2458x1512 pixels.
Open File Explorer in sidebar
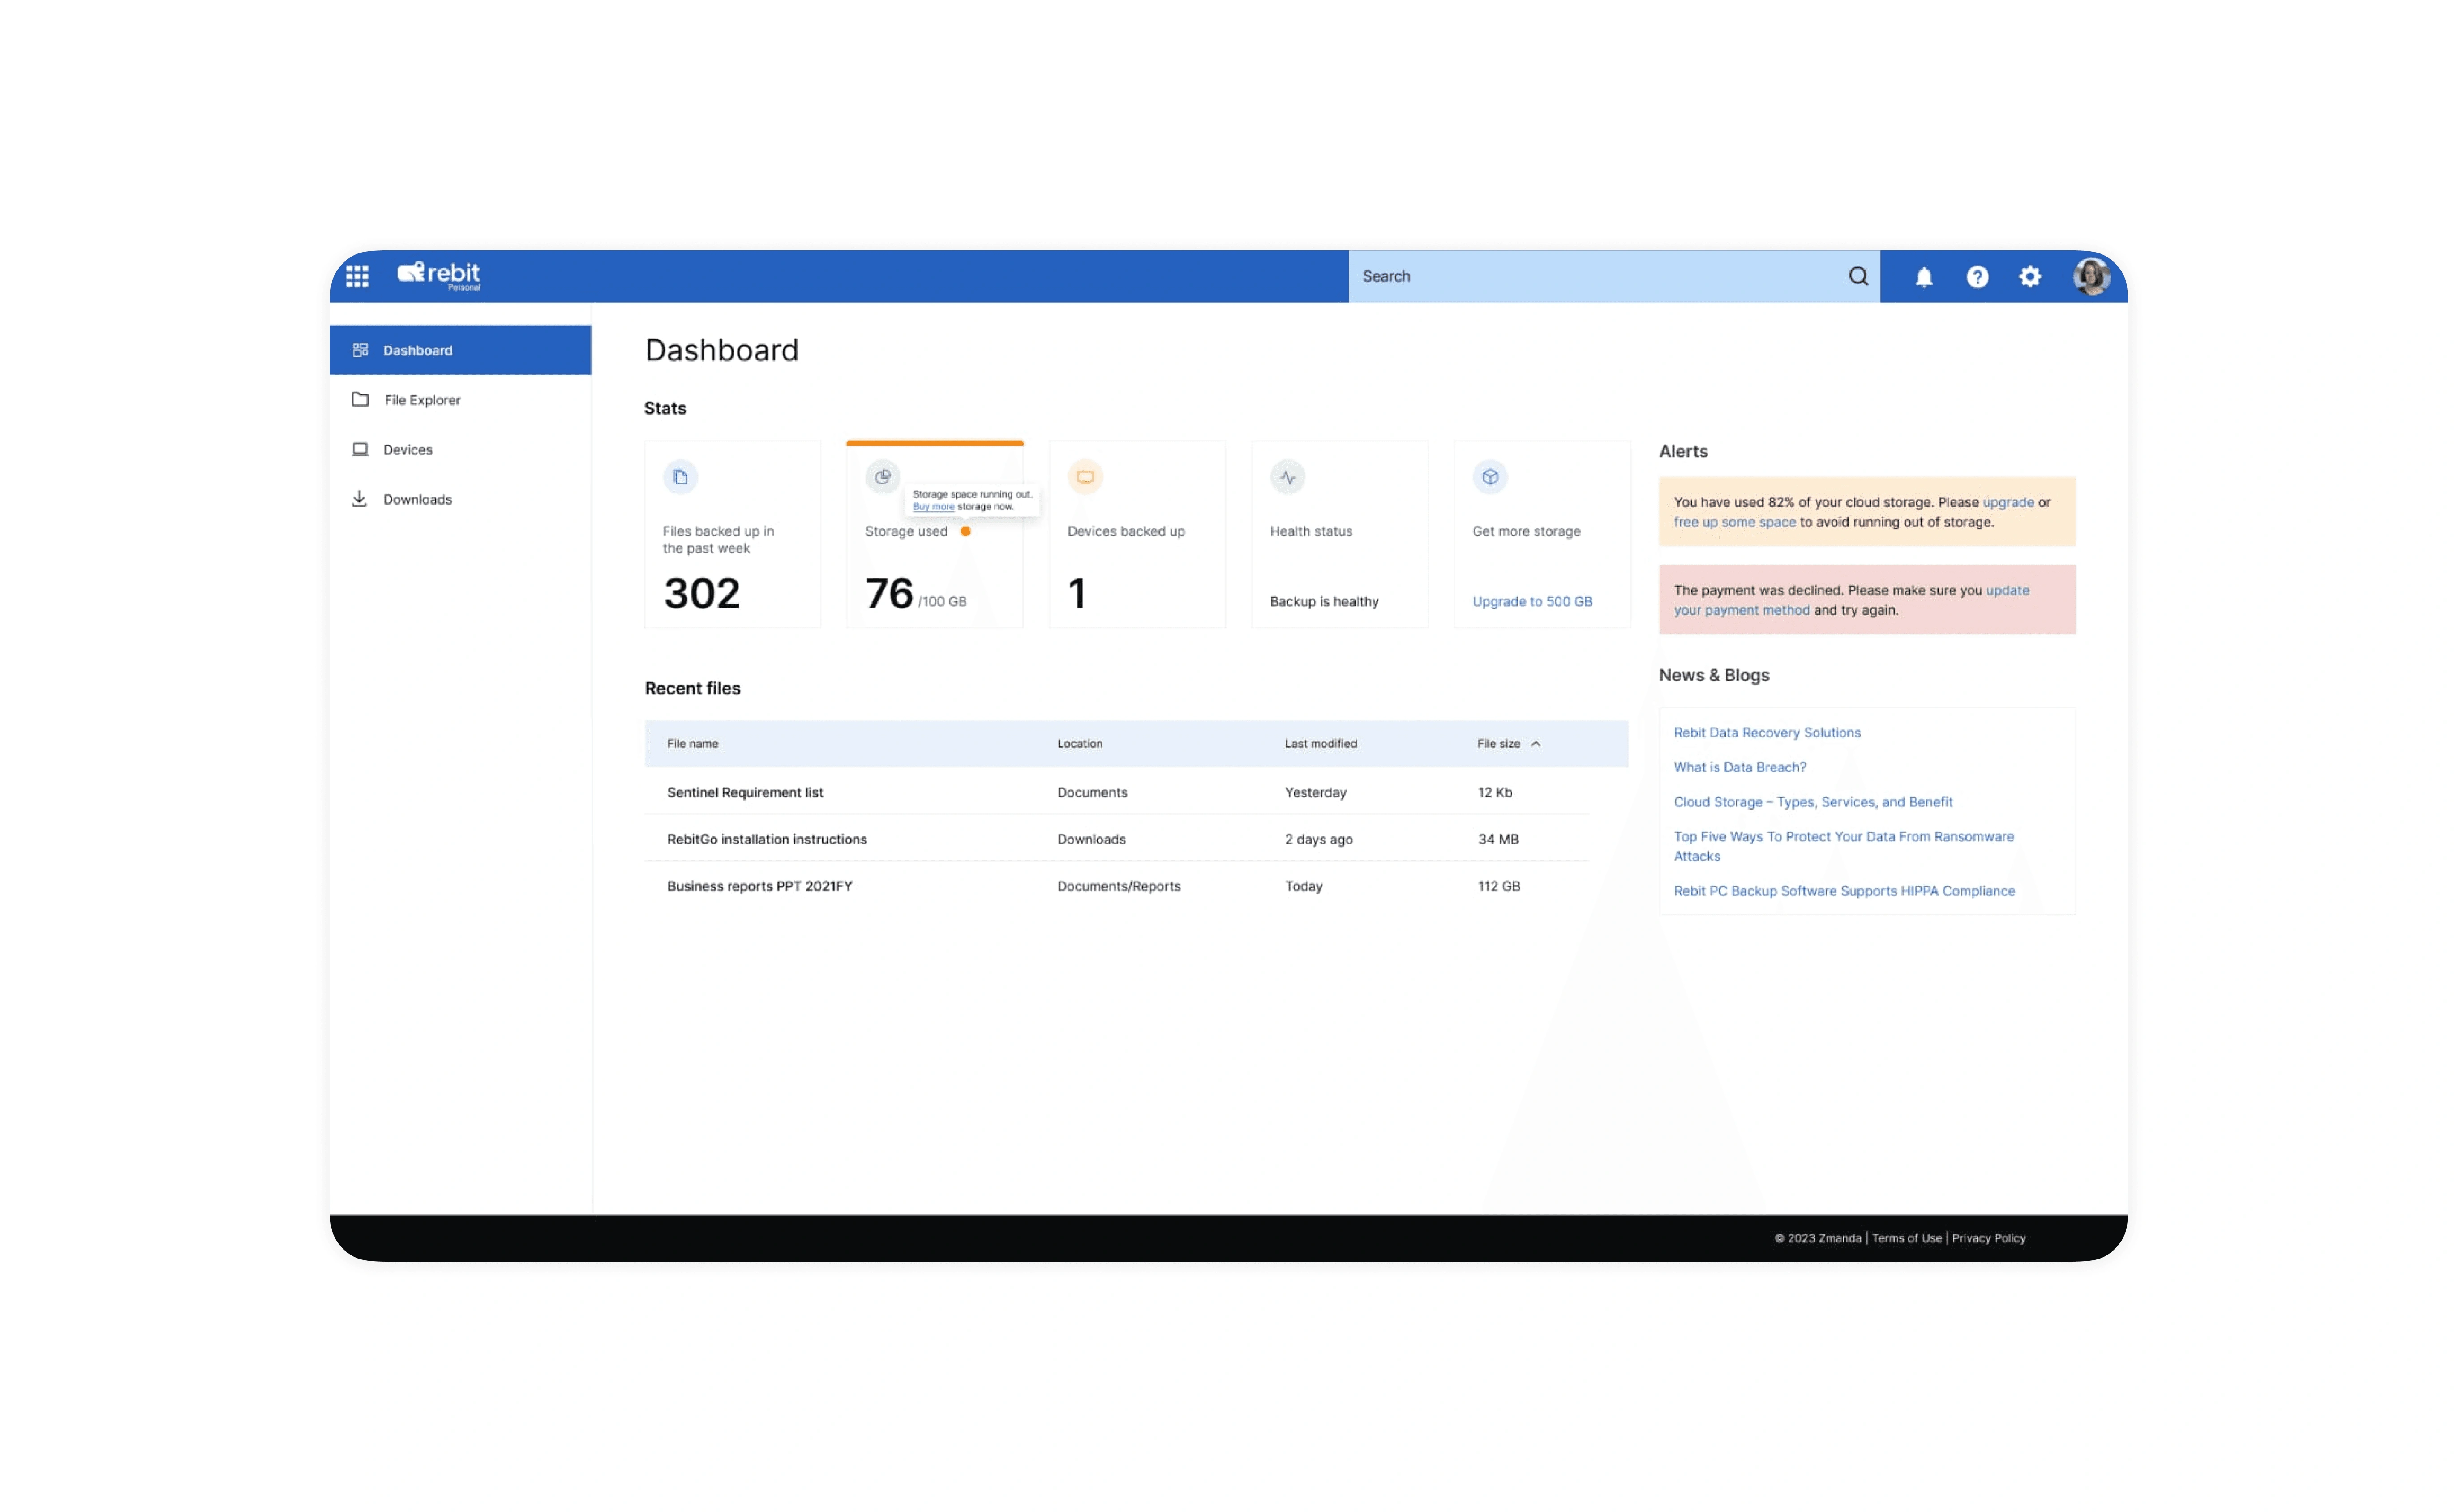460,400
